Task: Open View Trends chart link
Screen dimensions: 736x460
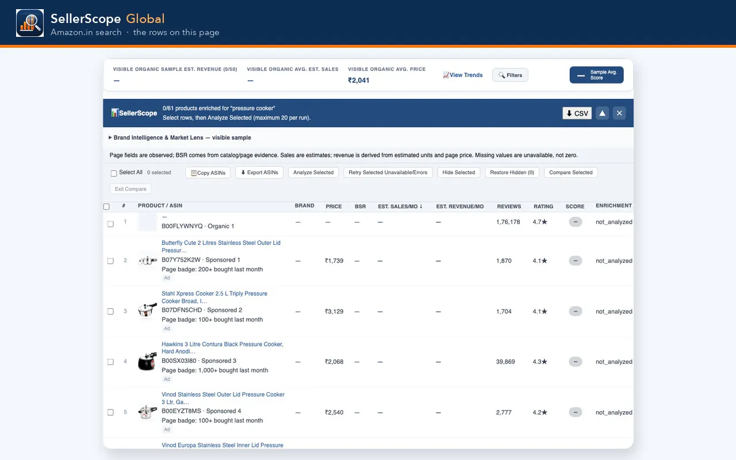Action: pos(463,75)
